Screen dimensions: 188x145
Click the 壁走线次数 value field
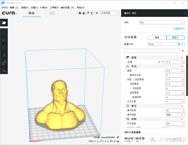tap(175, 75)
